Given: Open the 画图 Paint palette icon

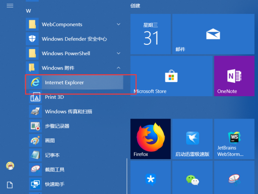Looking at the screenshot, I should click(x=35, y=141).
